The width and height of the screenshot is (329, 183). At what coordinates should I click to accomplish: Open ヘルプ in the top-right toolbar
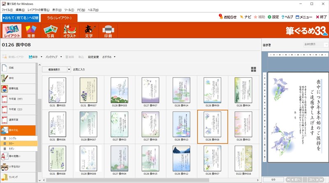(287, 17)
